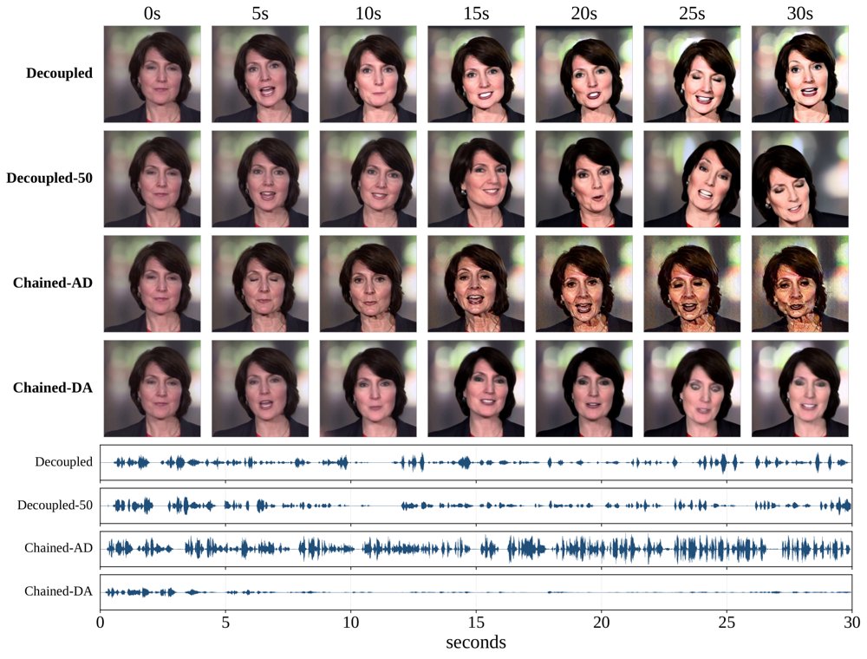Click the Decoupled-50 waveform label

pyautogui.click(x=55, y=506)
